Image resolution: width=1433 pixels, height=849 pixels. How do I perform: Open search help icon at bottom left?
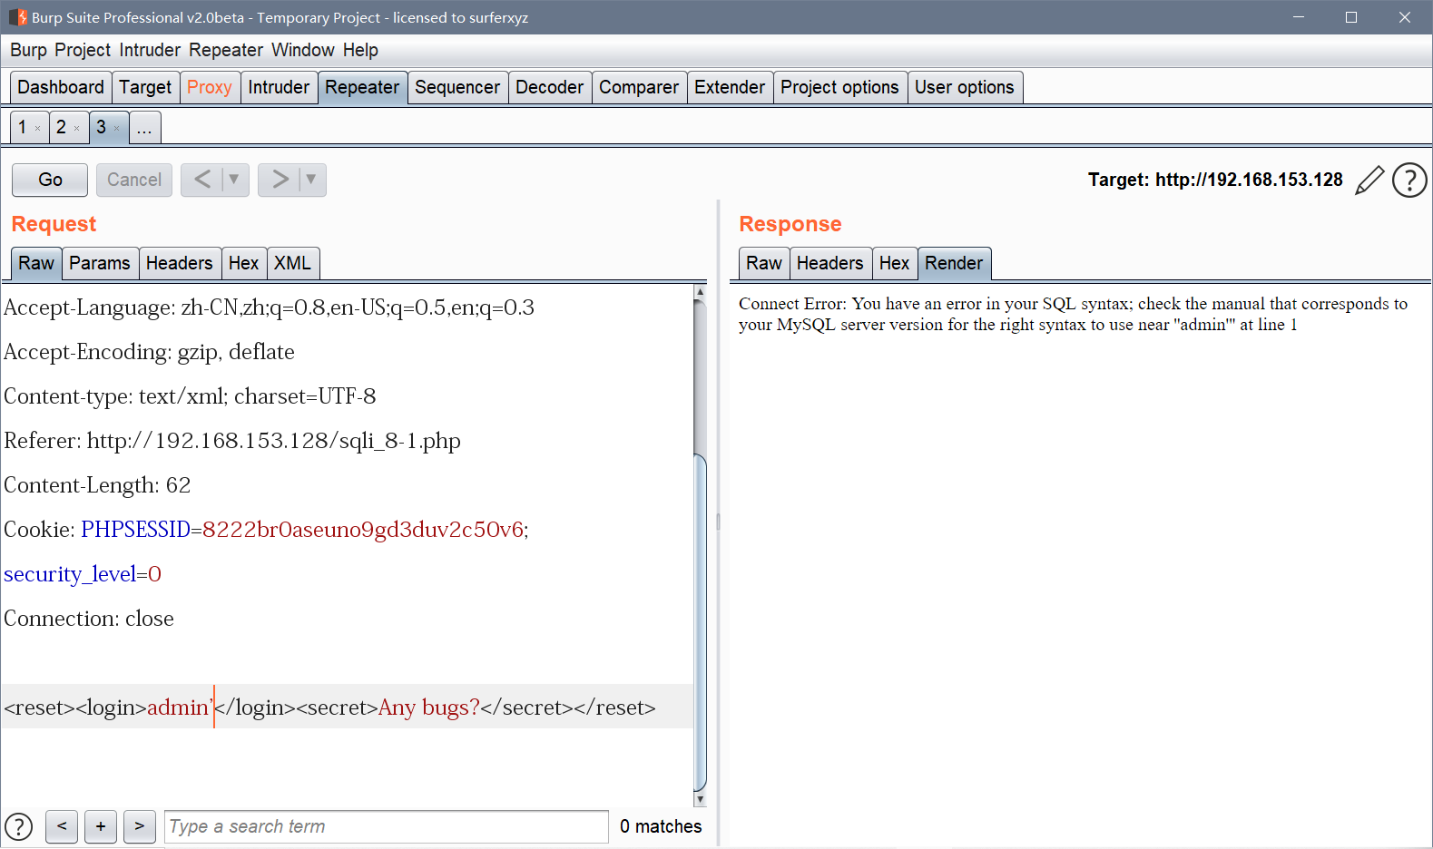(x=18, y=826)
